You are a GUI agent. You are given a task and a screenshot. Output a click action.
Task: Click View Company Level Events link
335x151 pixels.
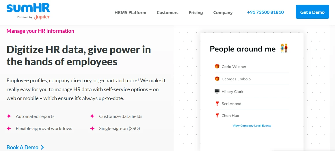(x=252, y=126)
